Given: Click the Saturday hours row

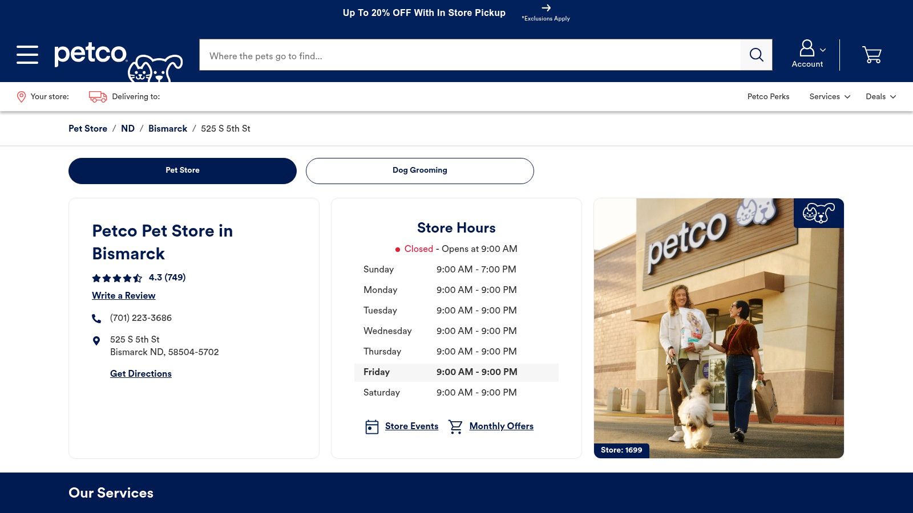Looking at the screenshot, I should point(457,392).
